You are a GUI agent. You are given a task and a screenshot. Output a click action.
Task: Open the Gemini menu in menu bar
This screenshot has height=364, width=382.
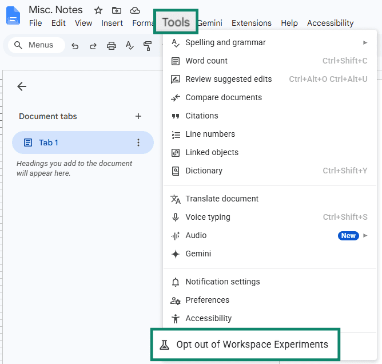pos(210,23)
